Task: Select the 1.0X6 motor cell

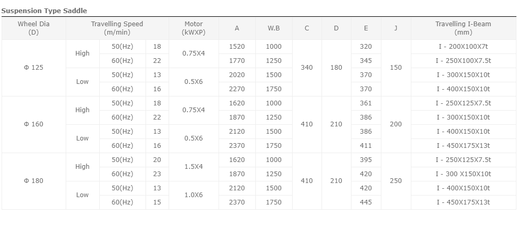Action: (193, 195)
